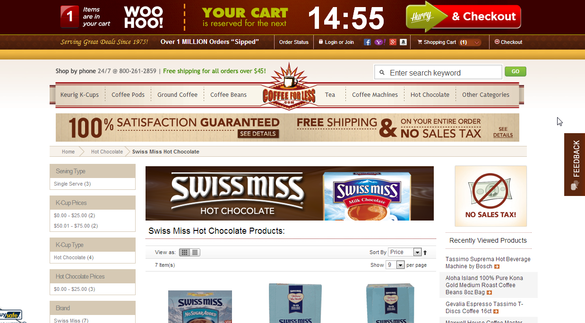
Task: Expand the Shopping Cart dropdown arrow
Action: (x=476, y=42)
